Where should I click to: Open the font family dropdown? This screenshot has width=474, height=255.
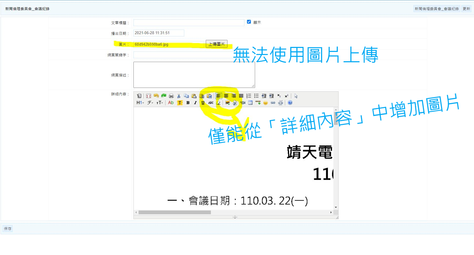[x=150, y=103]
